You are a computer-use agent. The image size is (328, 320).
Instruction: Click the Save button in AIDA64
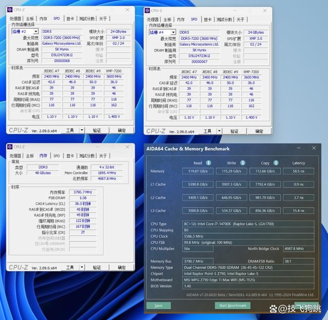[x=158, y=305]
